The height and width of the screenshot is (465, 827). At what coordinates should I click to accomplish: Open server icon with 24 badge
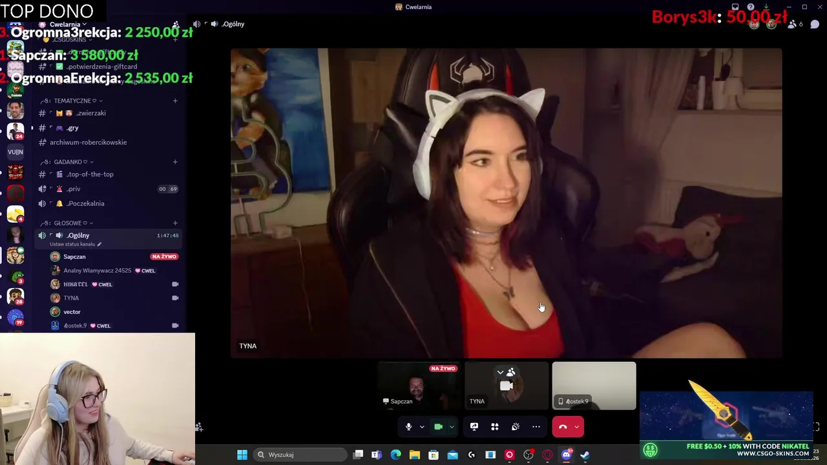click(16, 130)
